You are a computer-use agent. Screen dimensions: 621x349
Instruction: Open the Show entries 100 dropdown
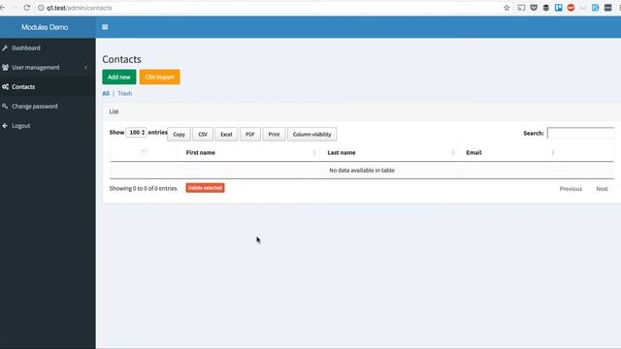coord(136,132)
